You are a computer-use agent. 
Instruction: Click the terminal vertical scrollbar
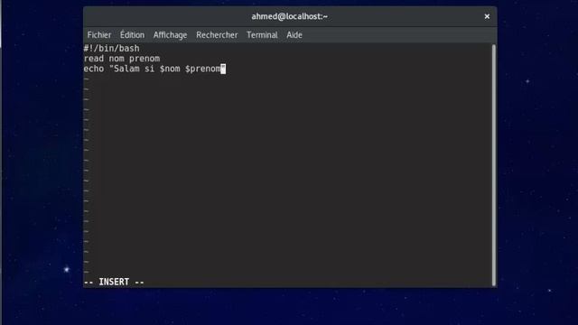tap(494, 165)
